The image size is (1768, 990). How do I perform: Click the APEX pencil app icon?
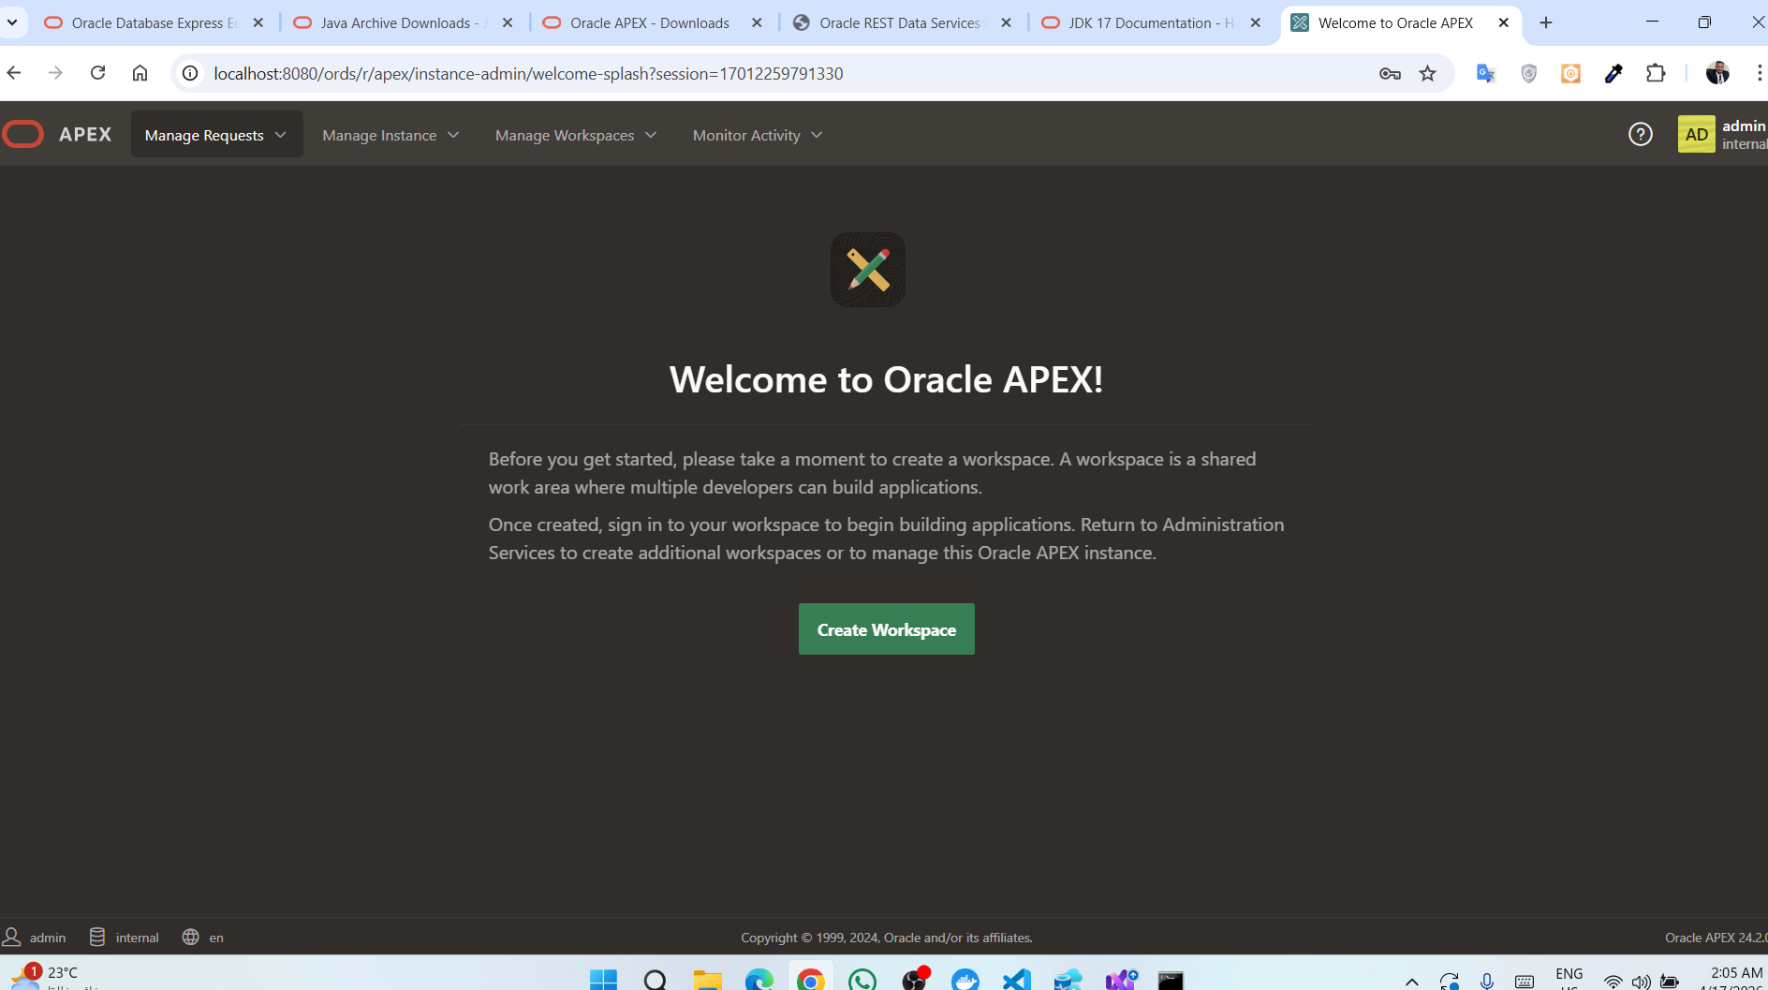867,270
